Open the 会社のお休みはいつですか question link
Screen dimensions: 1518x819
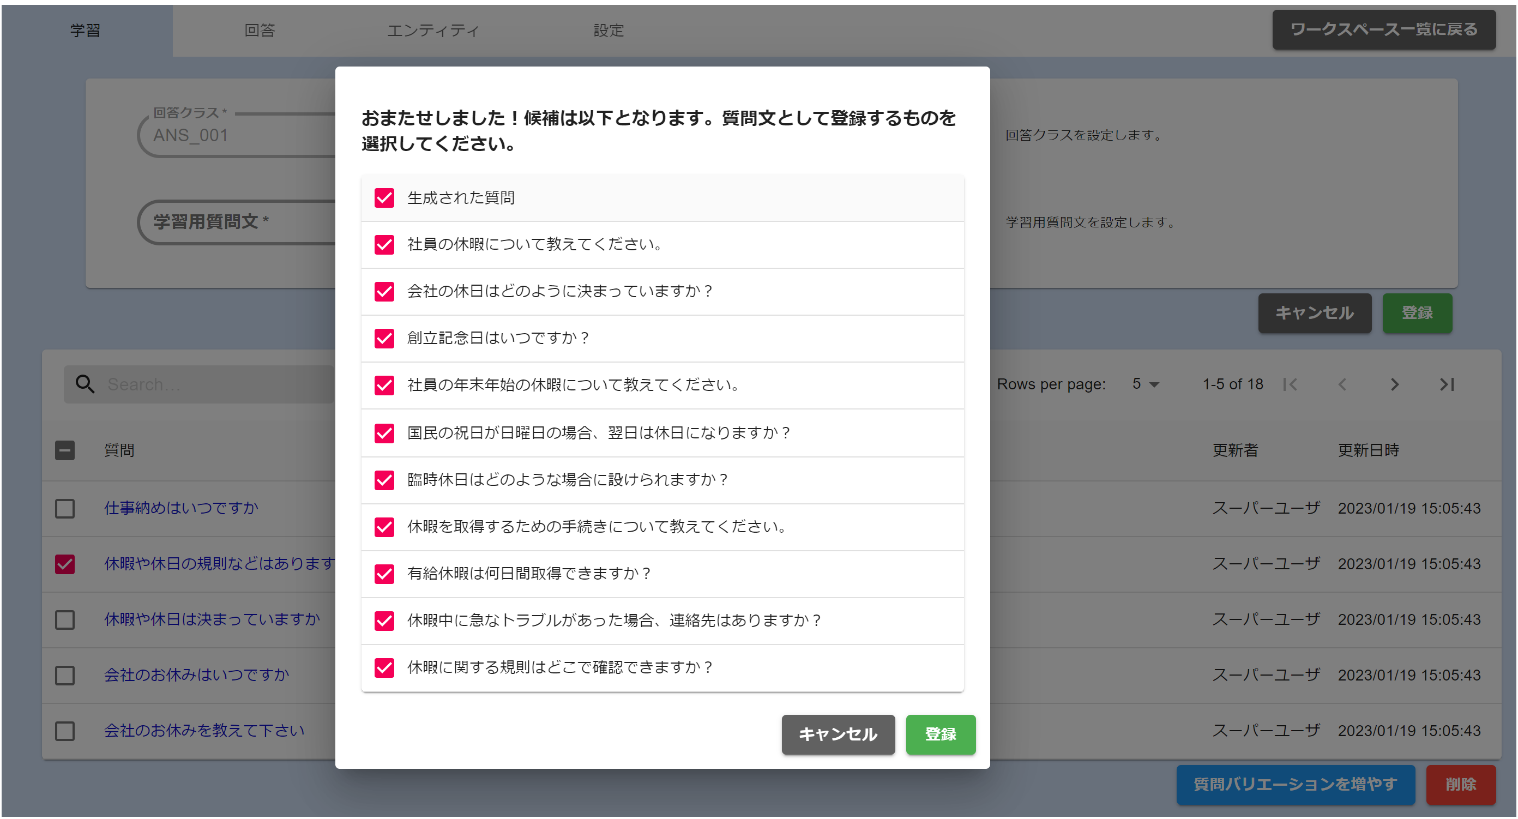(196, 675)
